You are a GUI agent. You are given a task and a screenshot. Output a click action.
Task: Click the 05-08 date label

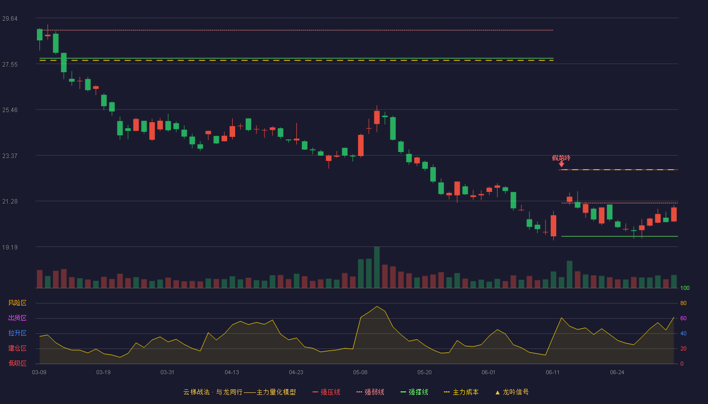click(x=360, y=372)
